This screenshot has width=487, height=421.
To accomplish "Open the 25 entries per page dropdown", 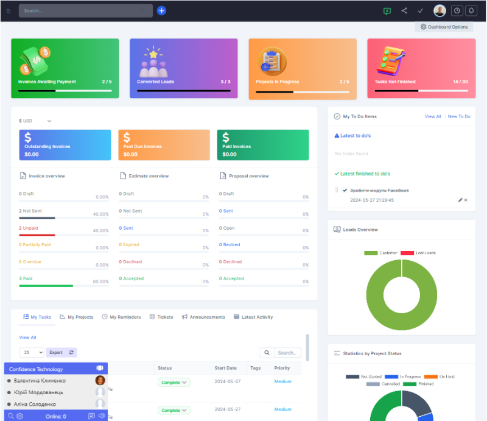I will pyautogui.click(x=32, y=352).
